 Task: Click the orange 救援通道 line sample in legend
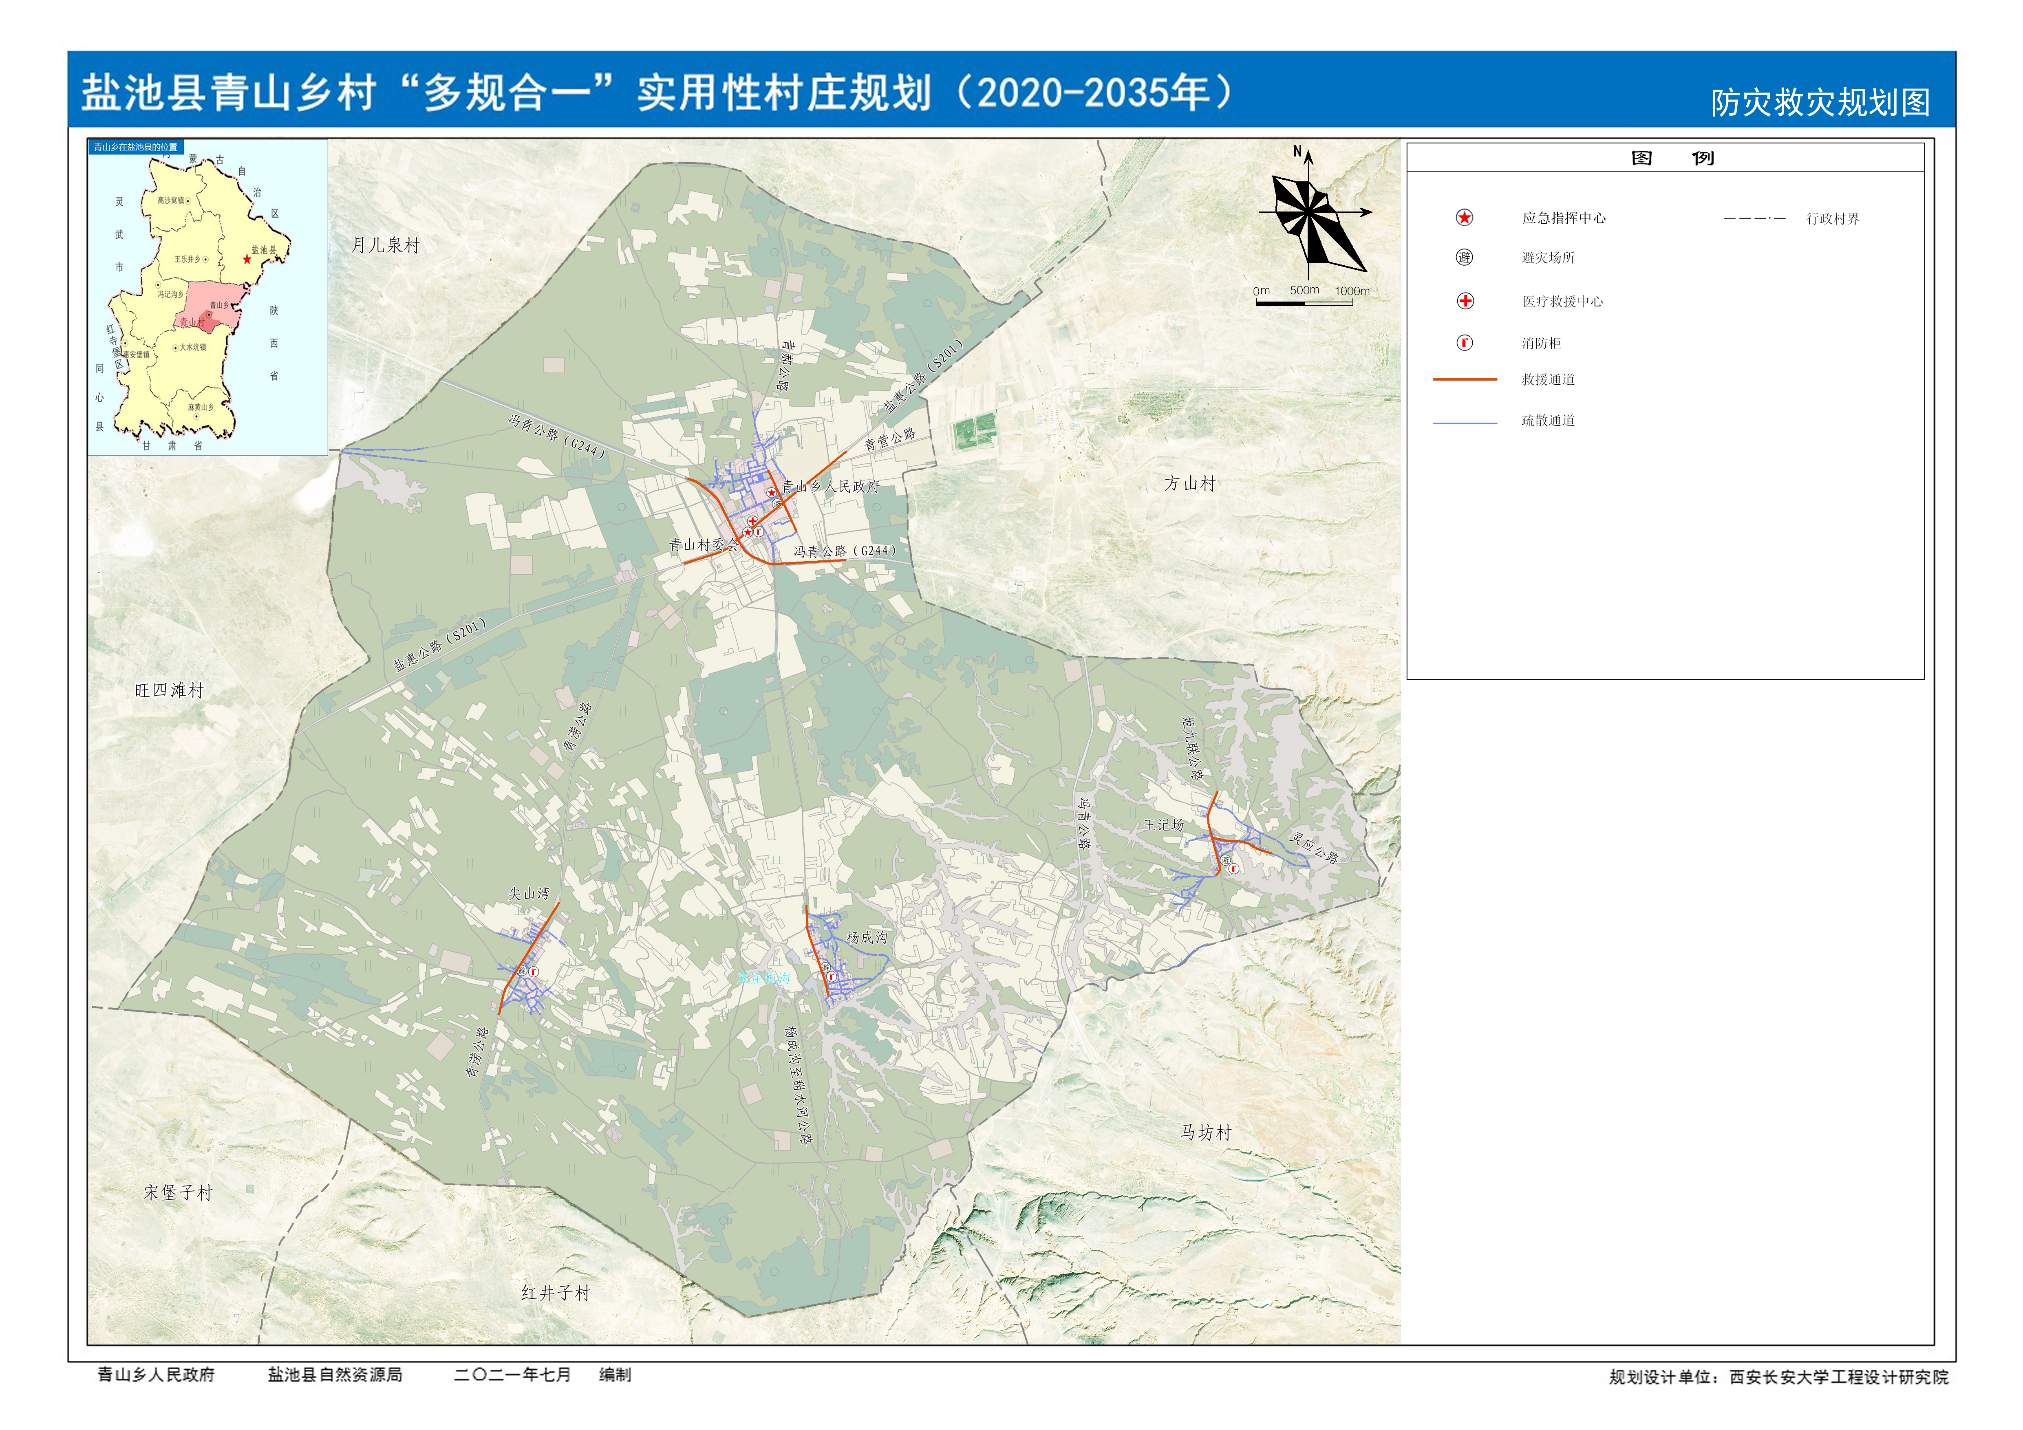(x=1465, y=380)
